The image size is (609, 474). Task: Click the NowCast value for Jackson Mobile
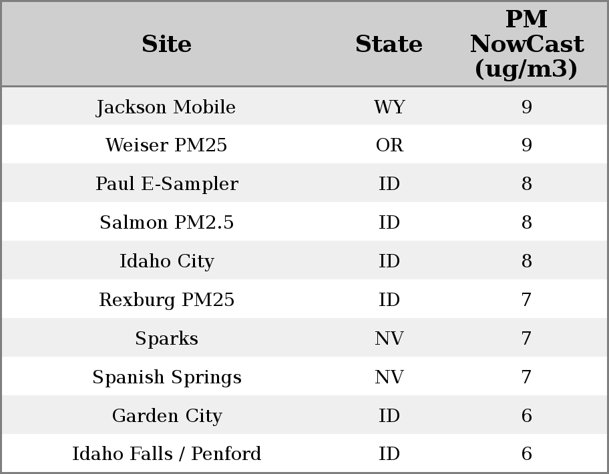[526, 107]
